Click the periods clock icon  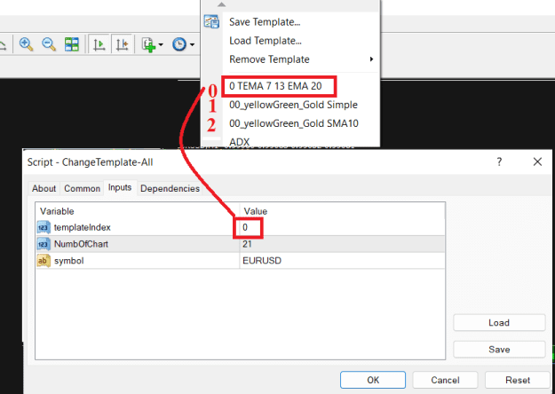(x=179, y=44)
